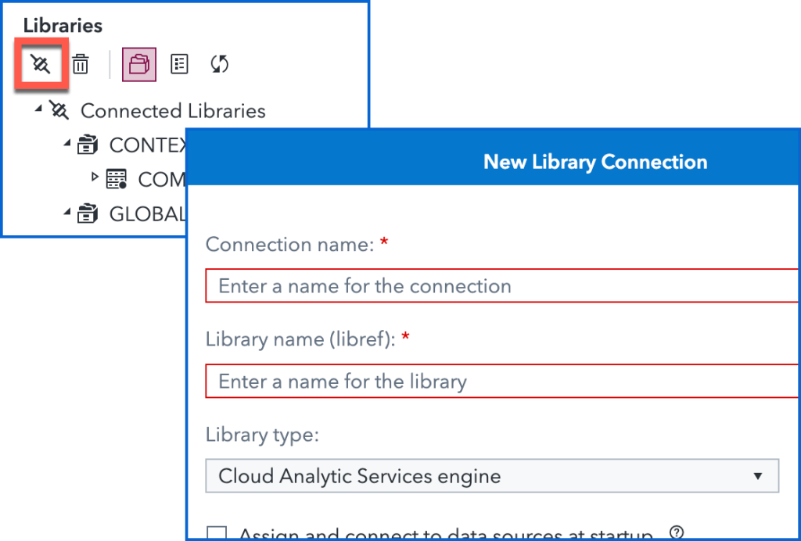
Task: Click the Connection name input field
Action: (x=501, y=285)
